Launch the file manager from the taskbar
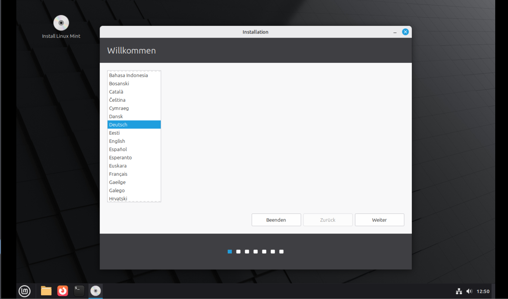508x299 pixels. (46, 291)
